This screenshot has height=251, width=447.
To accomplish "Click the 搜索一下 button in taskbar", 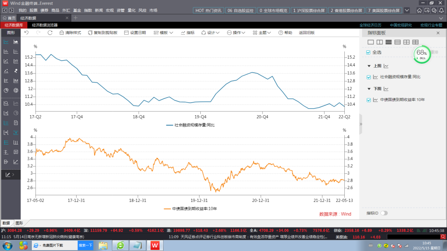I will pyautogui.click(x=85, y=245).
